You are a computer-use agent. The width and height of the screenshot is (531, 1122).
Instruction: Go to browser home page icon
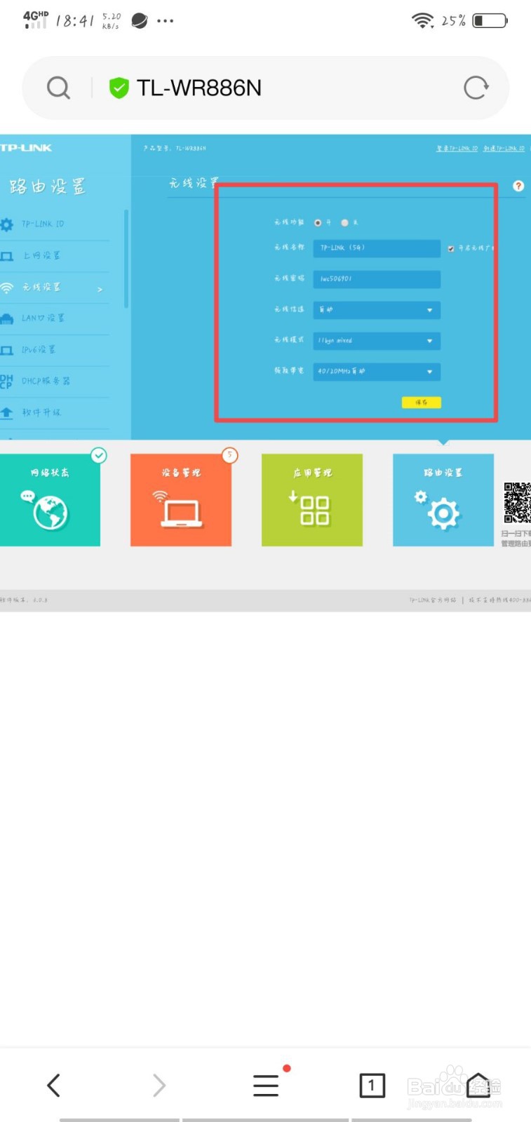478,1085
